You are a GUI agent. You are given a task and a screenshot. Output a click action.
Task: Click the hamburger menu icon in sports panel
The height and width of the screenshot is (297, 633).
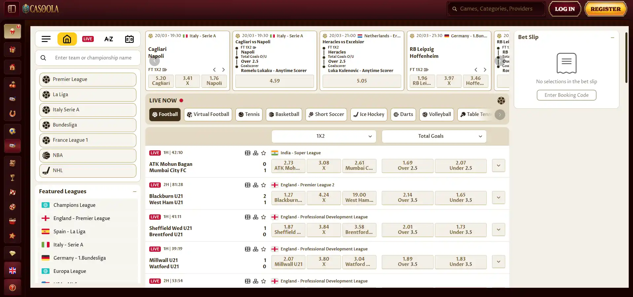coord(46,39)
